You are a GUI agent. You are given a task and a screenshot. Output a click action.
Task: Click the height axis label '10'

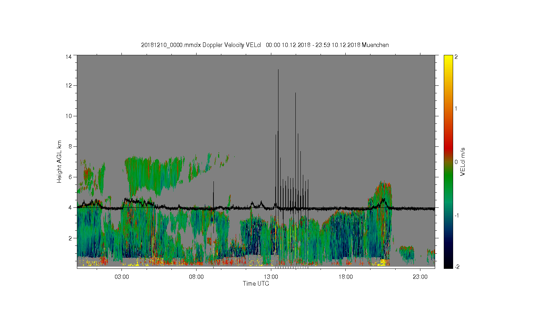69,116
